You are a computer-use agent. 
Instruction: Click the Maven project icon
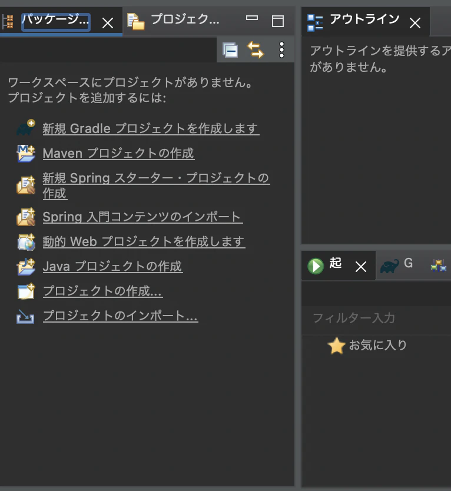(x=26, y=153)
